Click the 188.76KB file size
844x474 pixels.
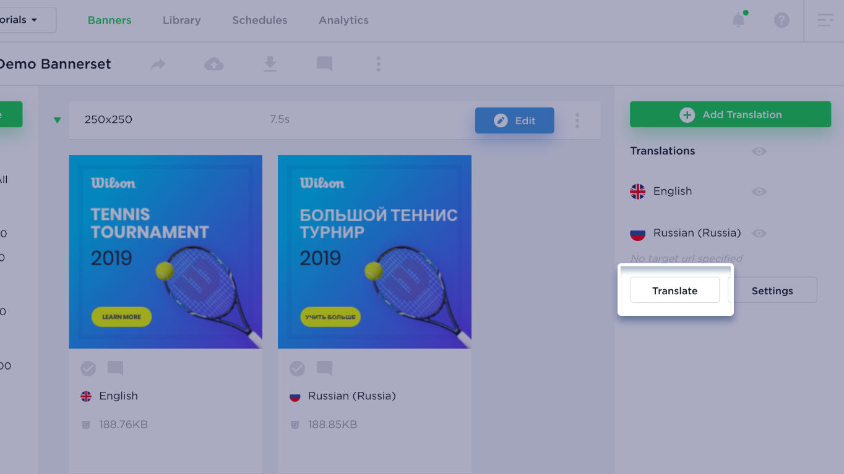pos(123,425)
